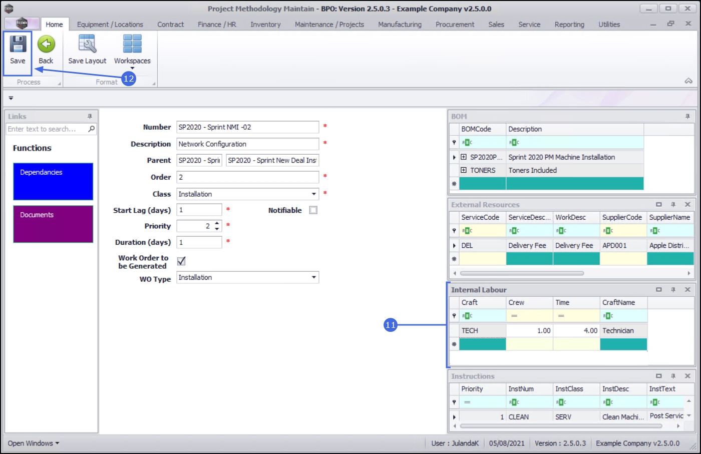Click the Craft filter condition icon
This screenshot has height=454, width=701.
[x=467, y=316]
